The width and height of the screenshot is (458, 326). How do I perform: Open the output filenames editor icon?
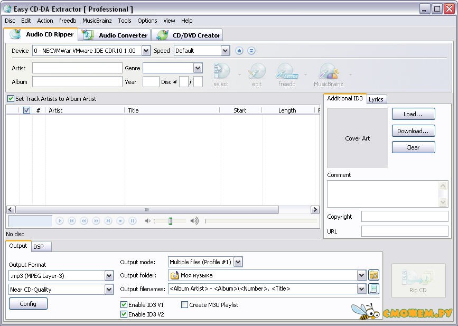(373, 288)
